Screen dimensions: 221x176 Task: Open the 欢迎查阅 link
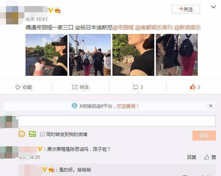pos(127,106)
